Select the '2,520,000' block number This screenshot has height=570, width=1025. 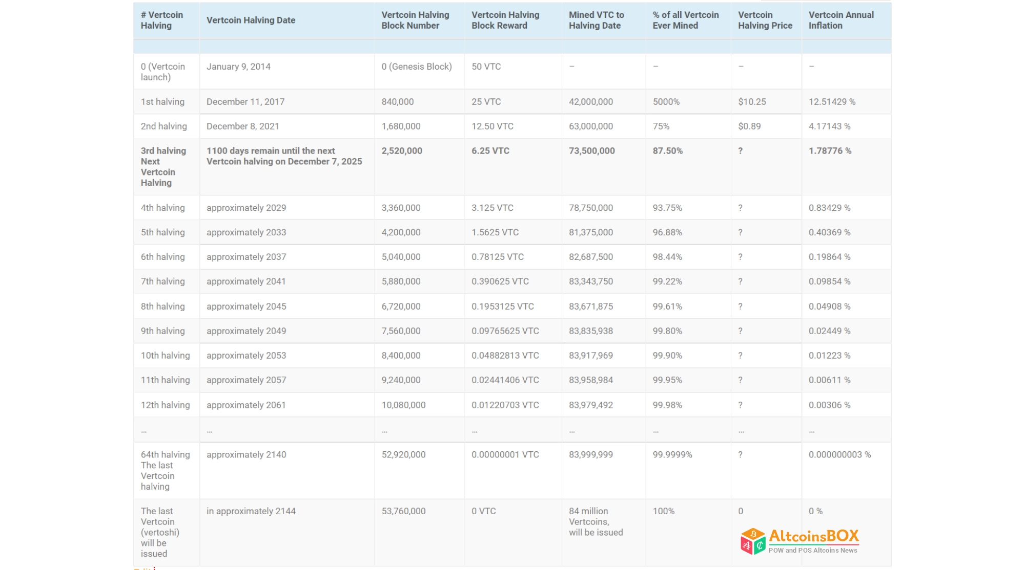[402, 151]
